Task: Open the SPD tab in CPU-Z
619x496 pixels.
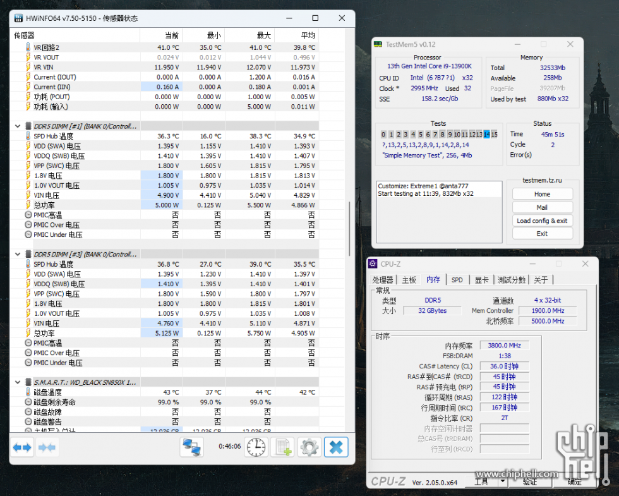Action: point(457,280)
